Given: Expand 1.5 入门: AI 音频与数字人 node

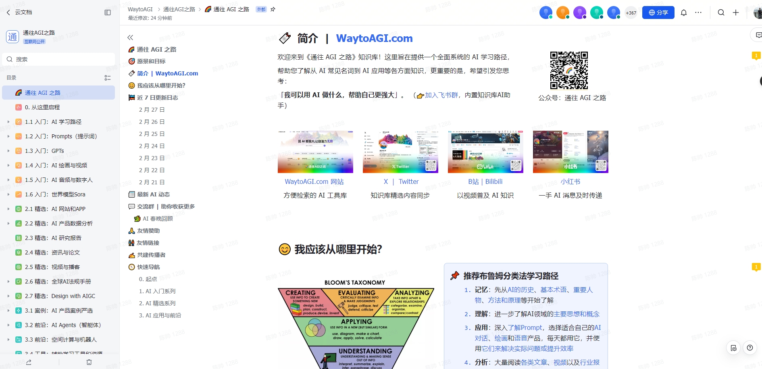Looking at the screenshot, I should 8,180.
